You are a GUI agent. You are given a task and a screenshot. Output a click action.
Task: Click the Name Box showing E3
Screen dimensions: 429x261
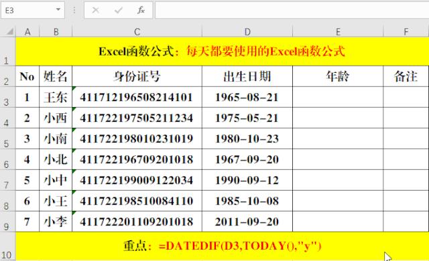pyautogui.click(x=33, y=10)
